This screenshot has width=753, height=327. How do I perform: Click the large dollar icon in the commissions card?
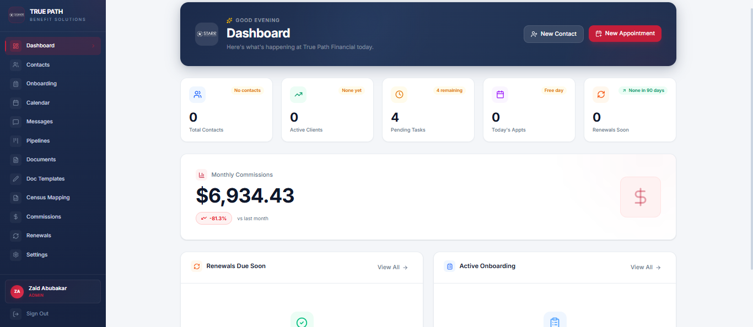click(x=641, y=197)
